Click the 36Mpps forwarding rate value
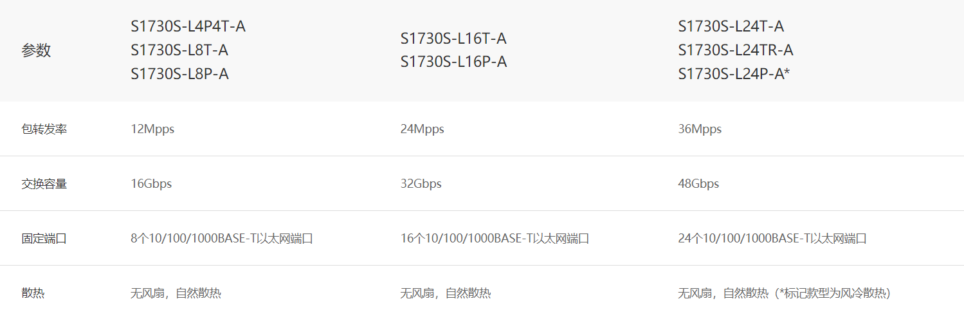This screenshot has width=964, height=319. click(x=700, y=129)
